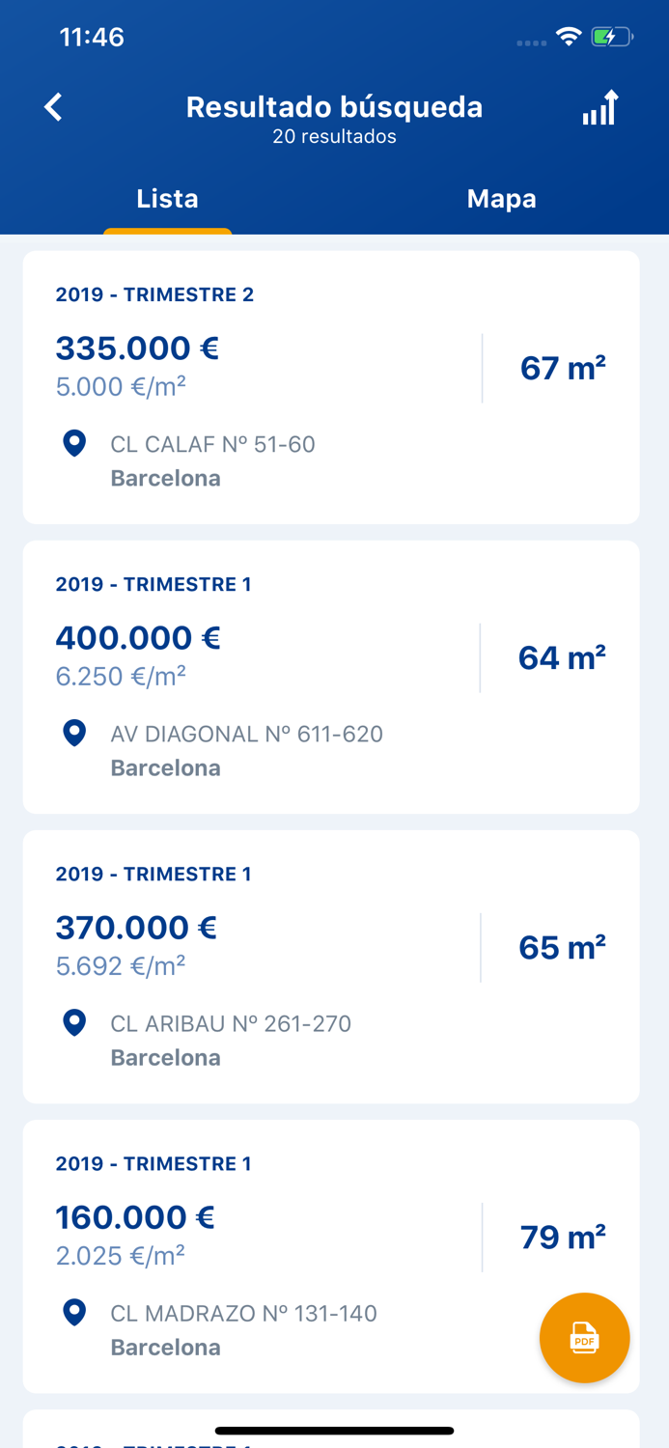The image size is (669, 1448).
Task: Tap the location pin for CL CALAF
Action: [74, 443]
